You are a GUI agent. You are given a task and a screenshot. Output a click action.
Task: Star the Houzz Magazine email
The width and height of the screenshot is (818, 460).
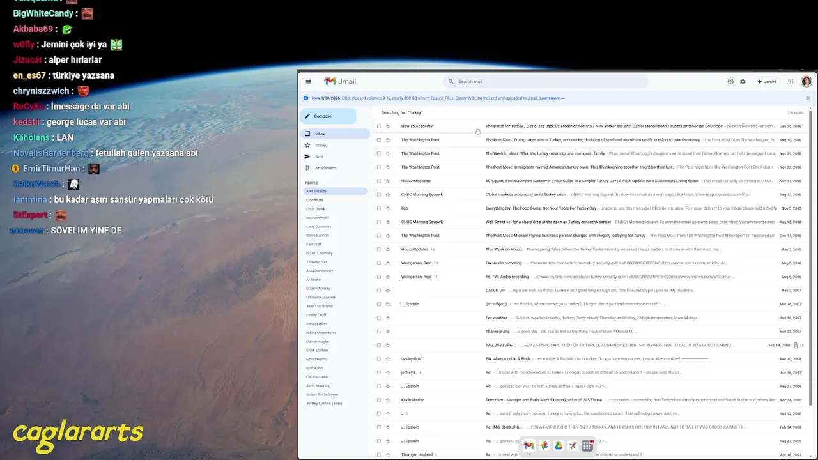coord(387,181)
